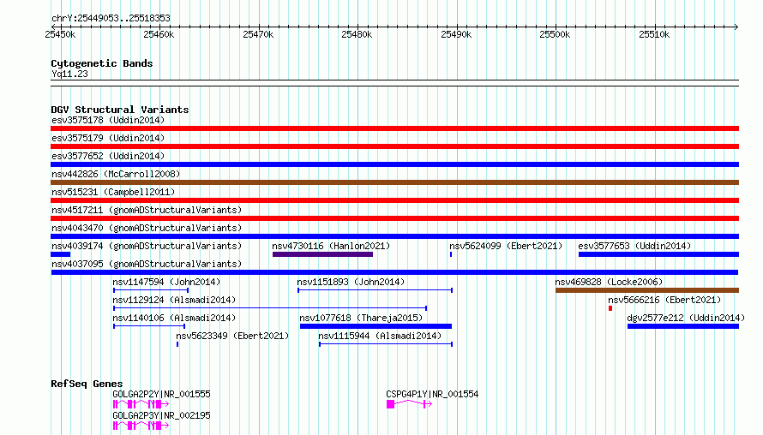Click the nsv1147594 (John2014) thin line feature
This screenshot has height=435, width=763.
click(151, 290)
